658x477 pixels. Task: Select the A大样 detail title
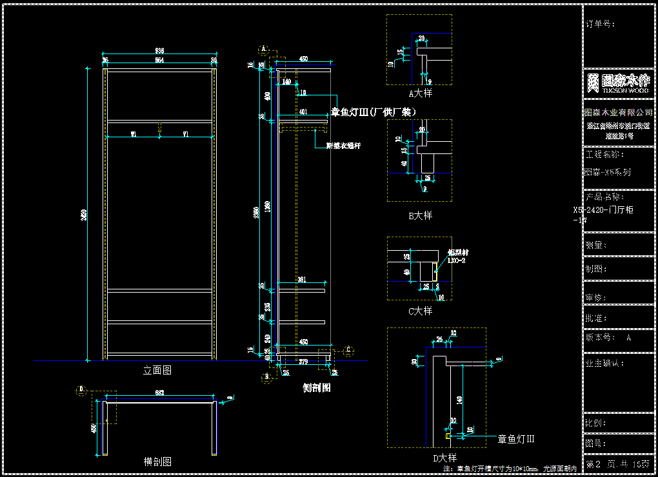(420, 93)
